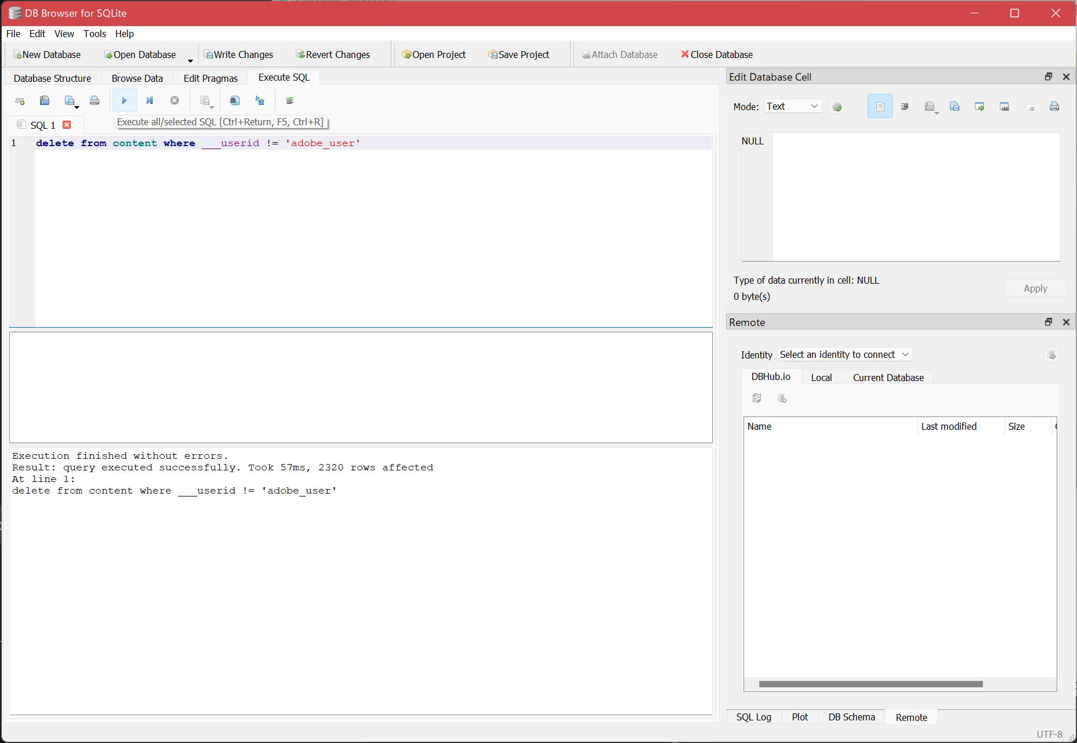
Task: Expand the Identity selection dropdown
Action: (845, 354)
